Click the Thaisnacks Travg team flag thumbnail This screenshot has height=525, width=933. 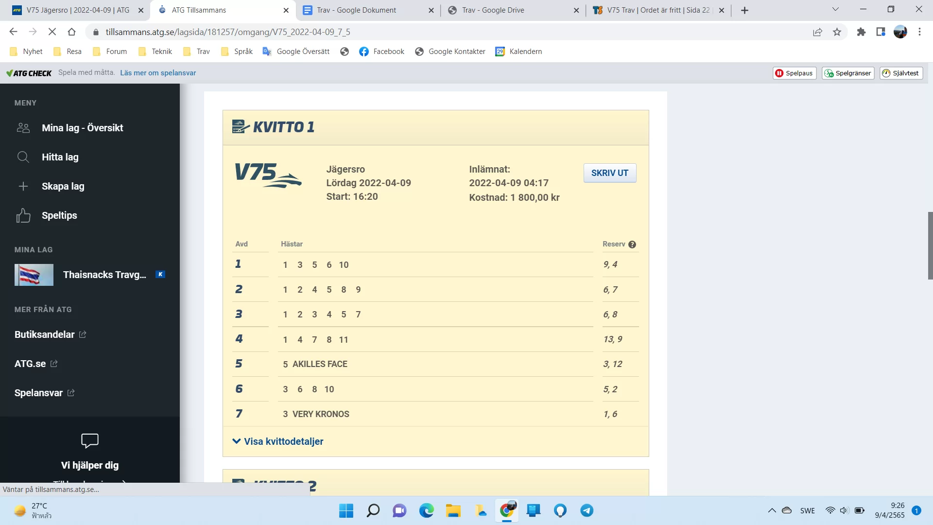point(34,275)
